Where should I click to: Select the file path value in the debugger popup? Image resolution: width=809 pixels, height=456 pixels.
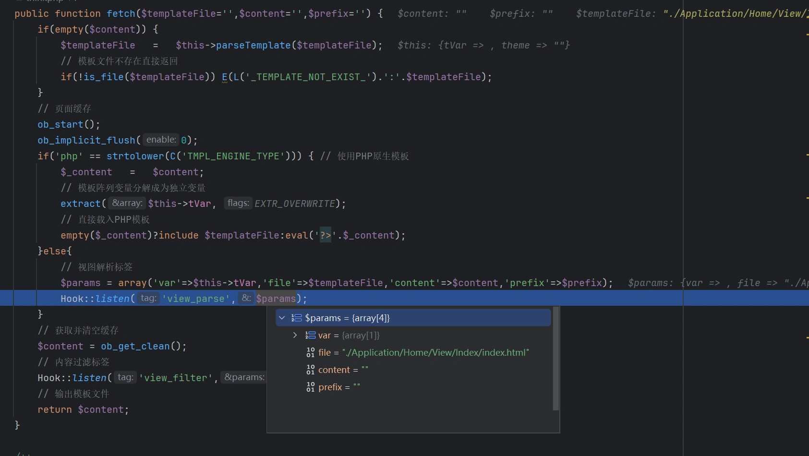435,352
